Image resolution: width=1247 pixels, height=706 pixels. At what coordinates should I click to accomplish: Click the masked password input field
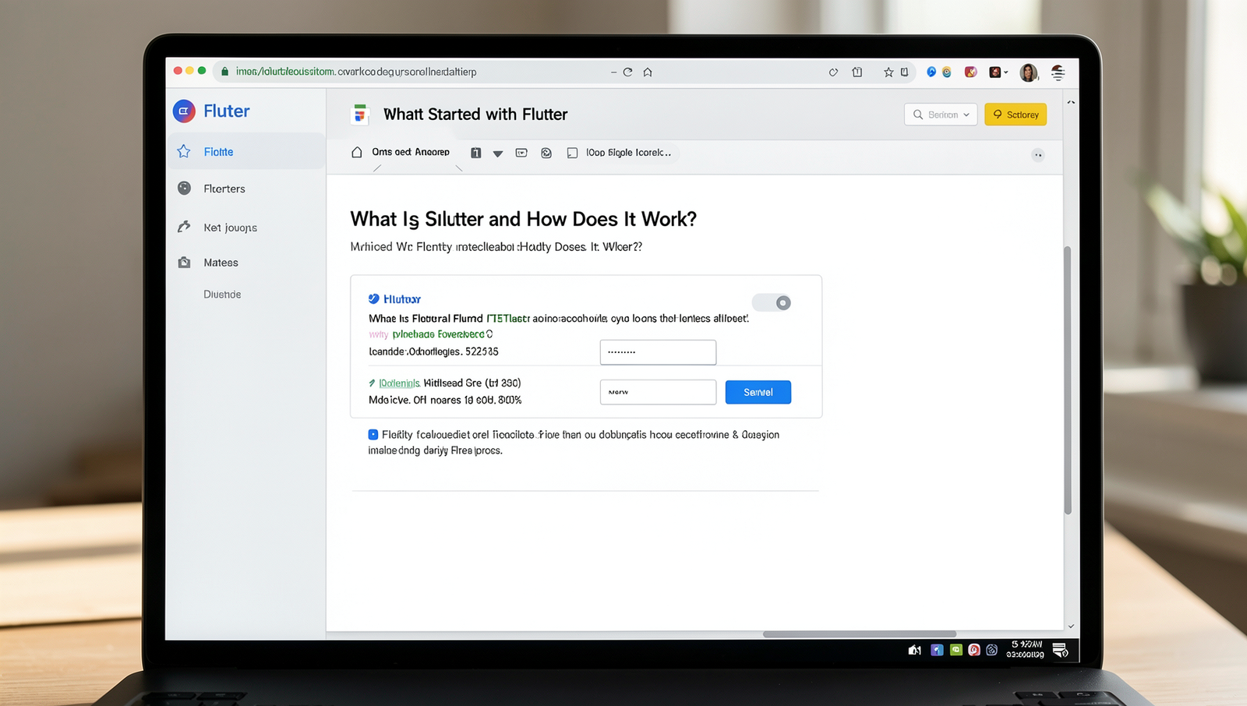(x=658, y=352)
